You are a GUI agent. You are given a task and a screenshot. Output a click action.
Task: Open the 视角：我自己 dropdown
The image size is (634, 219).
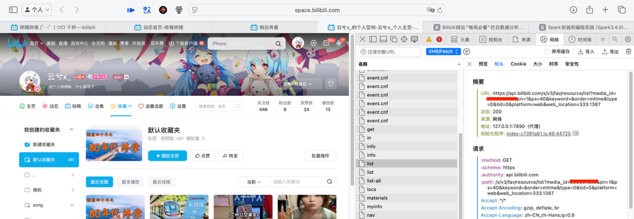pos(301,84)
